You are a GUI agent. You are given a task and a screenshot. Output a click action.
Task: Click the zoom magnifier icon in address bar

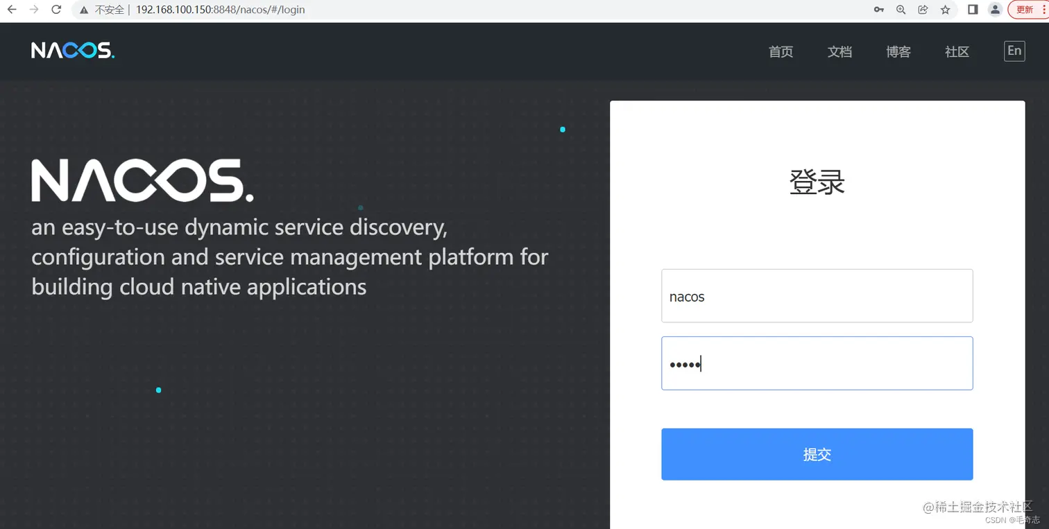[x=901, y=10]
